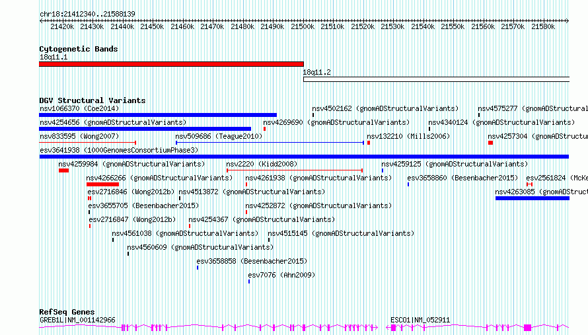Image resolution: width=588 pixels, height=335 pixels.
Task: Click the chr18:21412340..21588139 coordinates text
Action: tap(87, 14)
